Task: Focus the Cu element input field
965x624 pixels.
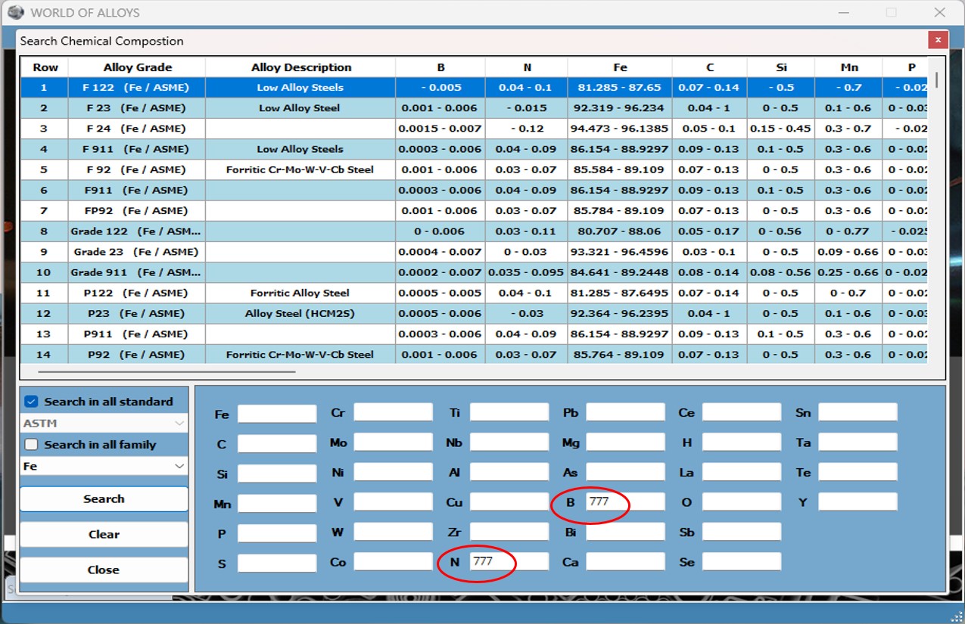Action: [x=509, y=501]
